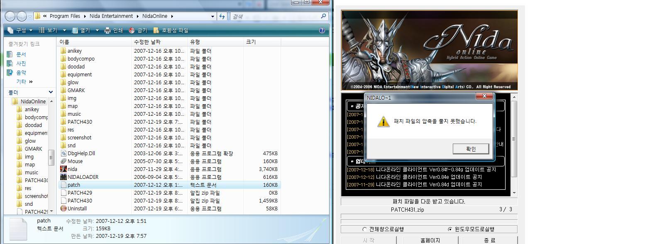Open address bar history dropdown arrow
The height and width of the screenshot is (244, 657).
pyautogui.click(x=212, y=16)
